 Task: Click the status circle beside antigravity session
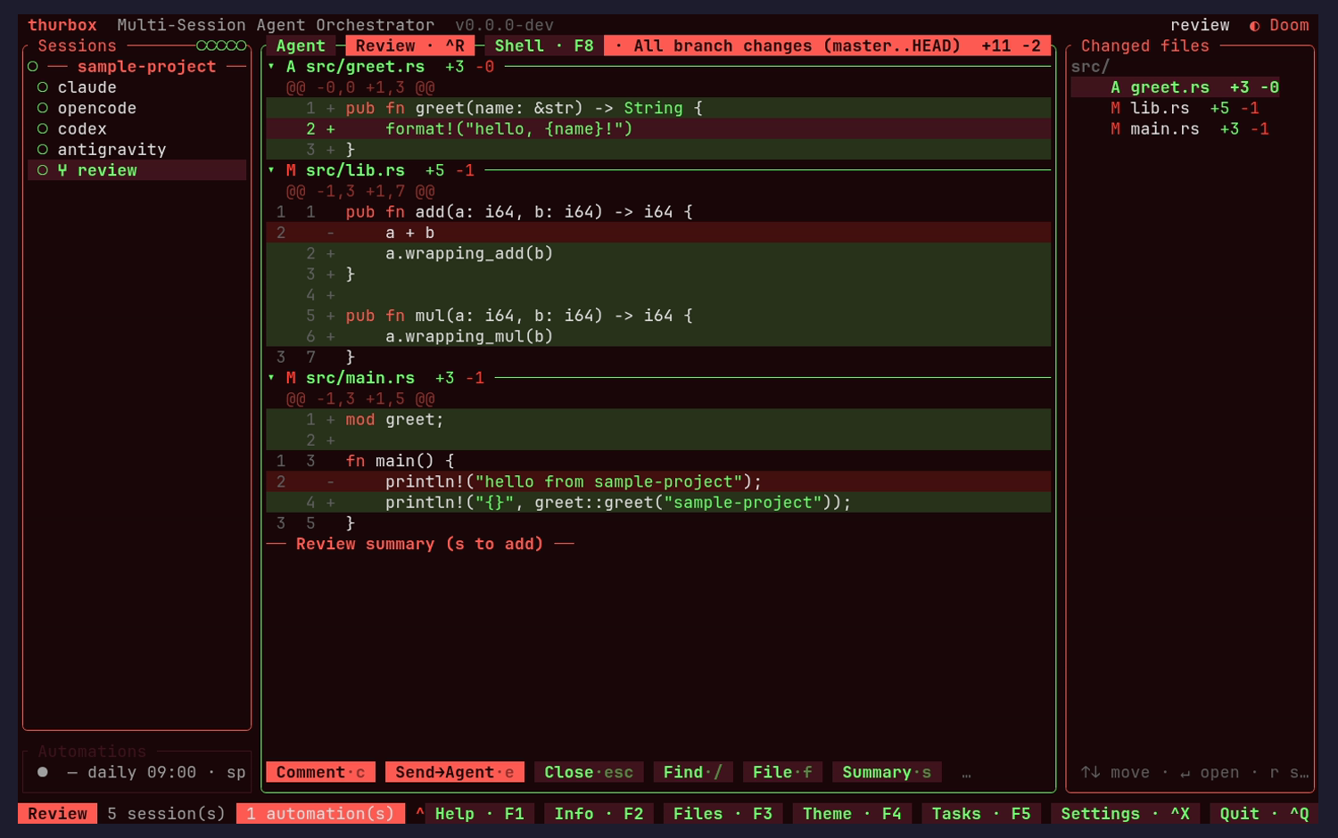pyautogui.click(x=43, y=150)
